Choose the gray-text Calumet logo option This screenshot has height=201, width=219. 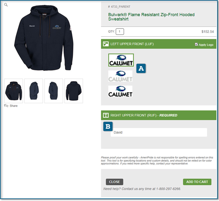tap(120, 76)
